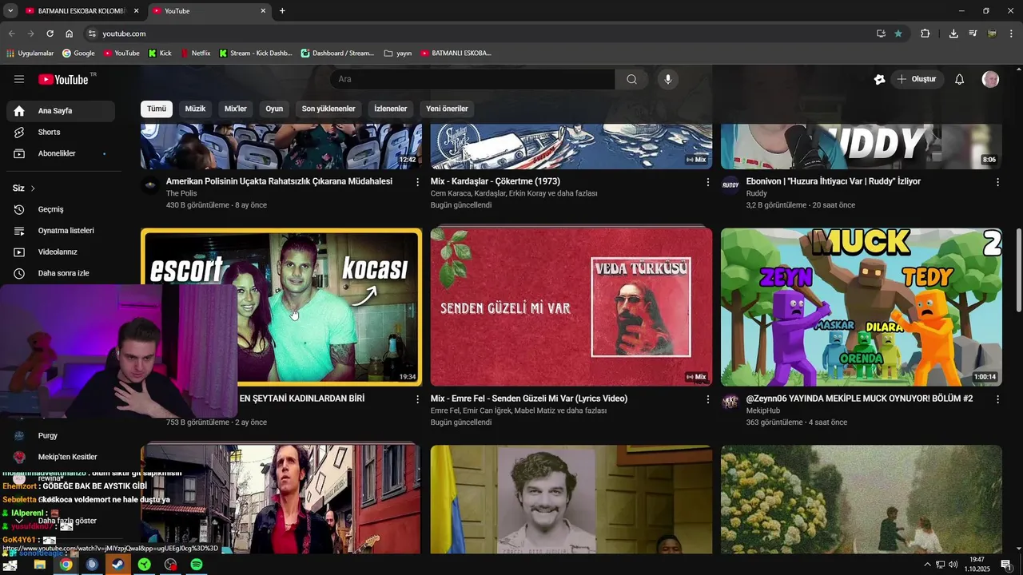The height and width of the screenshot is (575, 1023).
Task: Open Abonelikler in sidebar
Action: pos(61,153)
